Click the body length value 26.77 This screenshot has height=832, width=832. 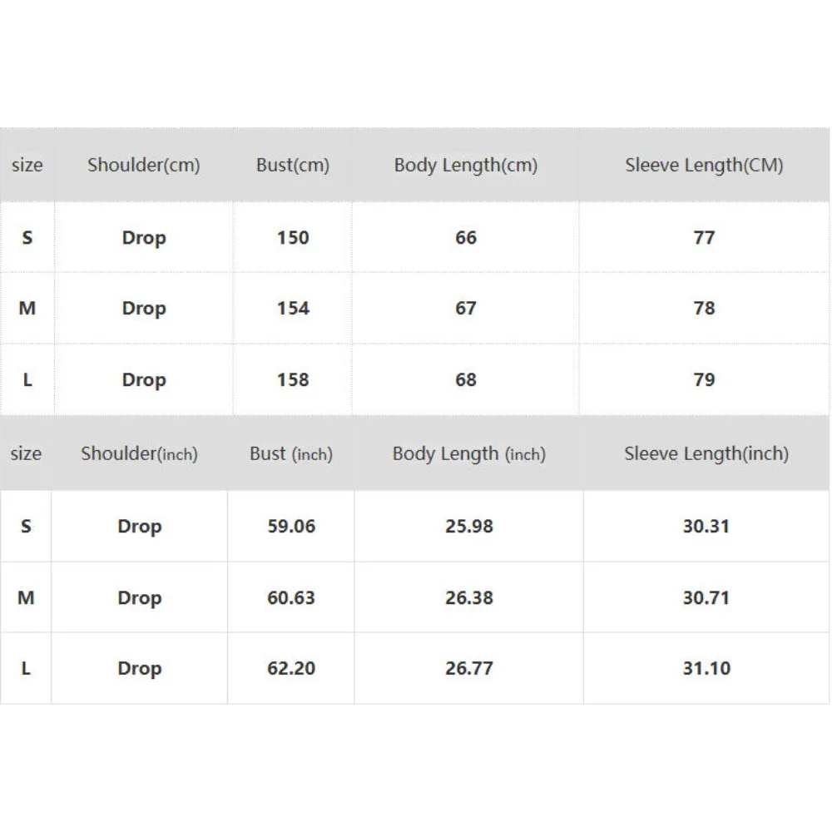coord(469,668)
